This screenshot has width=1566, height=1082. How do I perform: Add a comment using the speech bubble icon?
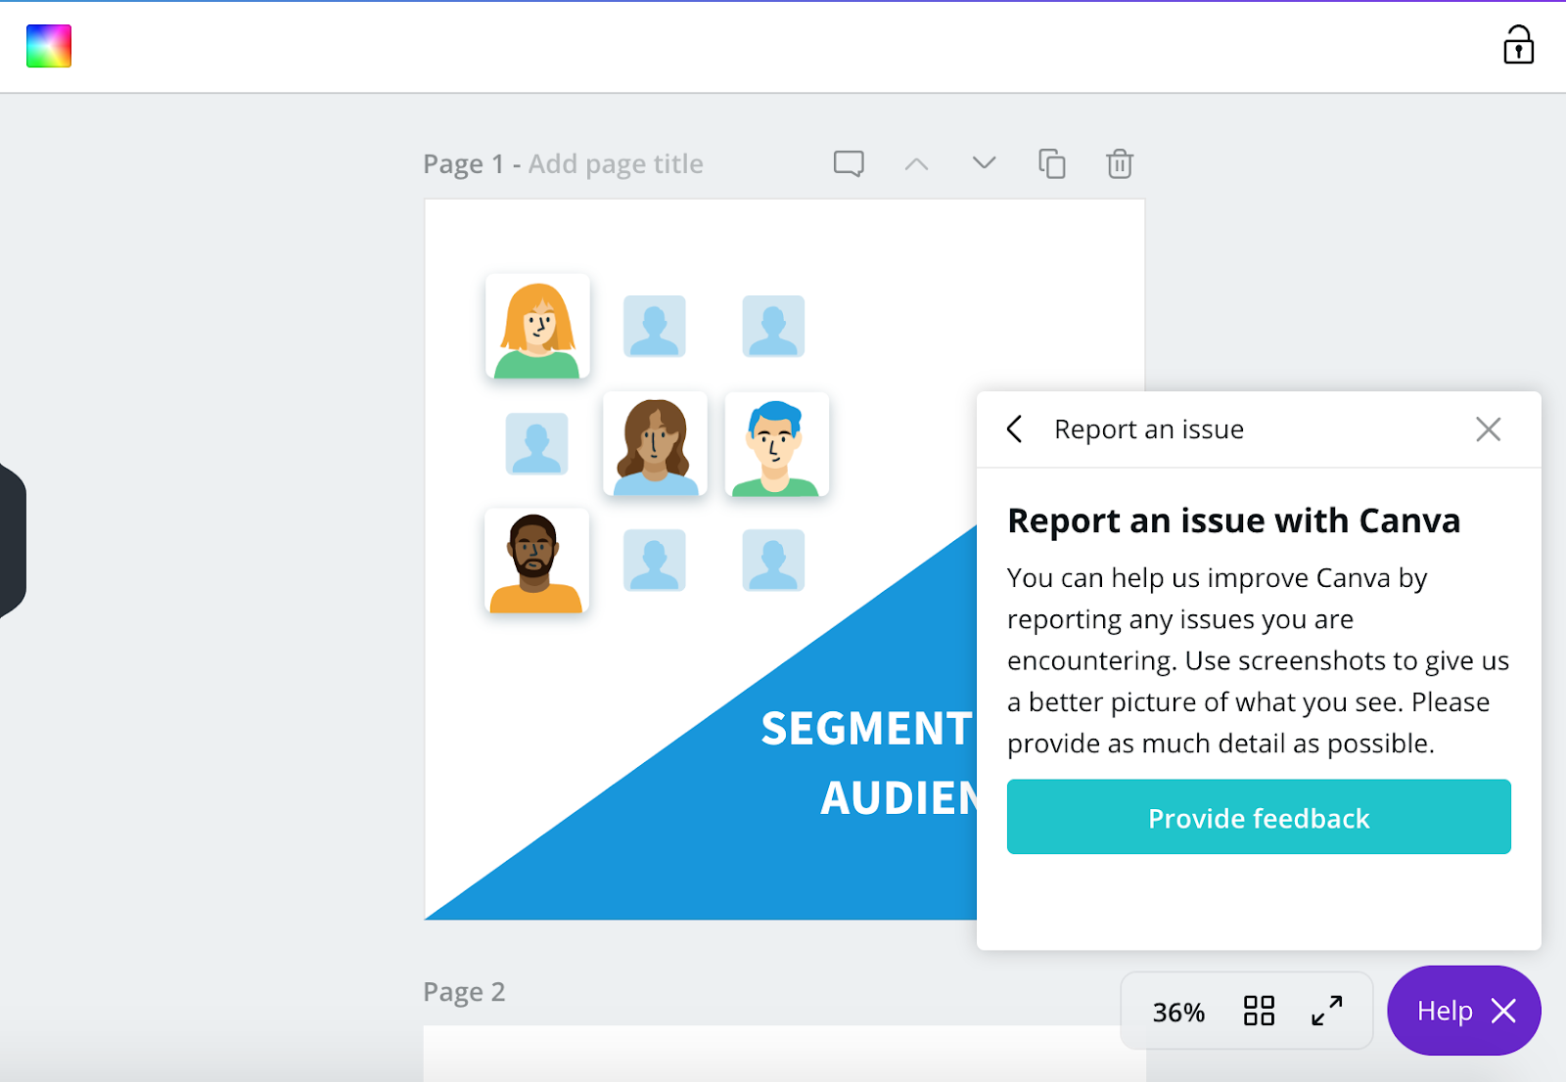point(849,163)
